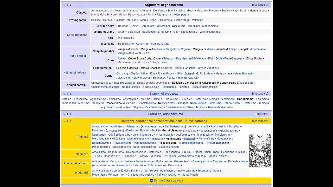
Task: Collapse the Argomenti di gnosticismo box via nascondere
Action: [261, 5]
